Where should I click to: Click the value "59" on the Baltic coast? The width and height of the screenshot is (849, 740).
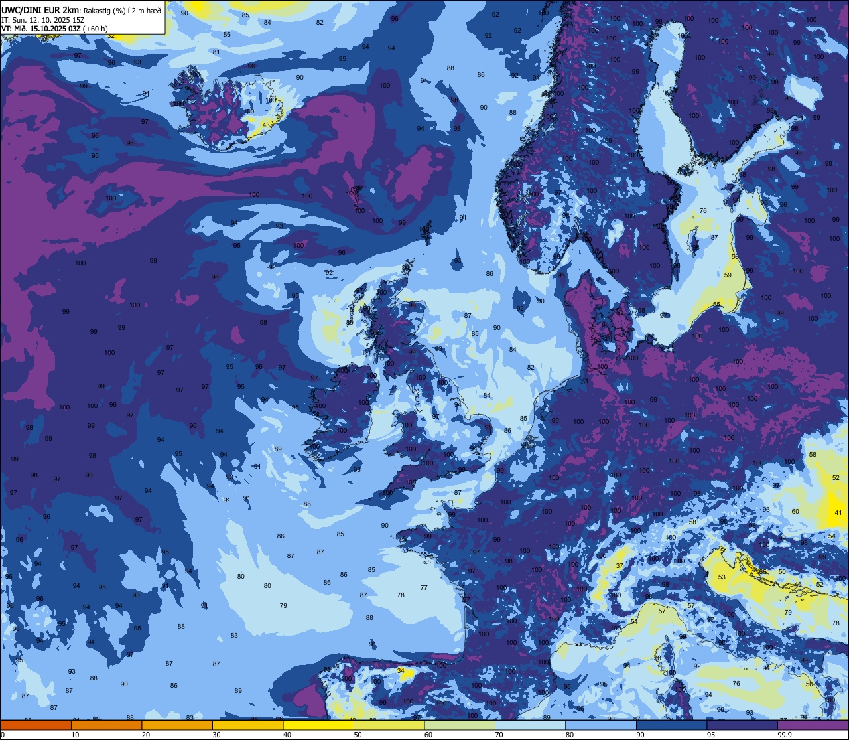pyautogui.click(x=728, y=275)
